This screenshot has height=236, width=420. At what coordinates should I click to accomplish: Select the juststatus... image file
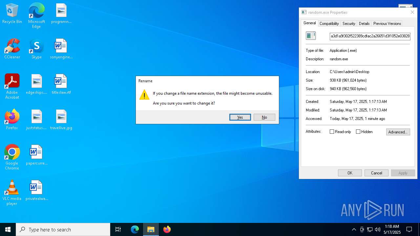coord(36,120)
